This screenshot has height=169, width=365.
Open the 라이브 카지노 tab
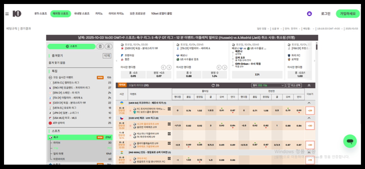[116, 14]
